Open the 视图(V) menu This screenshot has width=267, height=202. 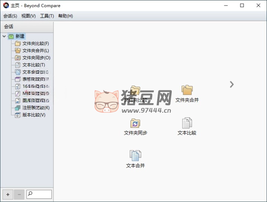29,16
